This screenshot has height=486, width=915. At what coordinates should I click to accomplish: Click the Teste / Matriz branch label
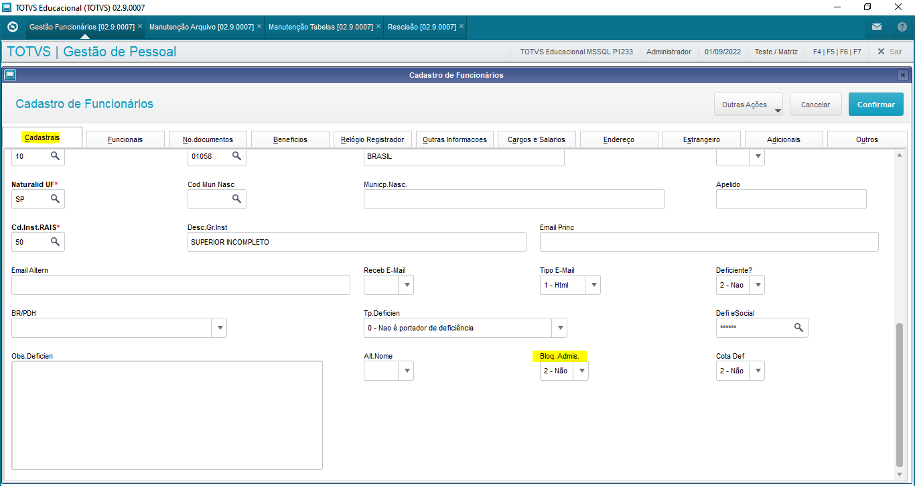776,52
